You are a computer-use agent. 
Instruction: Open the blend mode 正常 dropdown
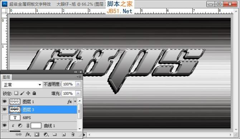tap(22, 85)
